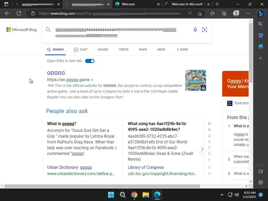
Task: Launch Chrome from the taskbar
Action: (134, 195)
